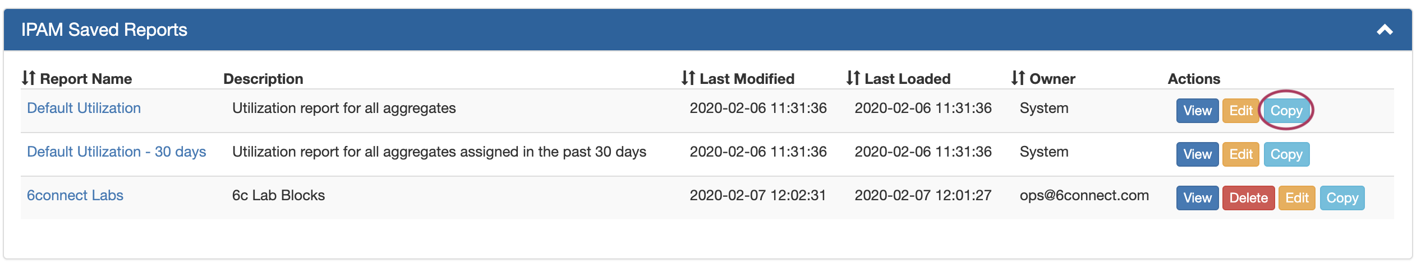Edit Default Utilization - 30 days report

pos(1240,154)
